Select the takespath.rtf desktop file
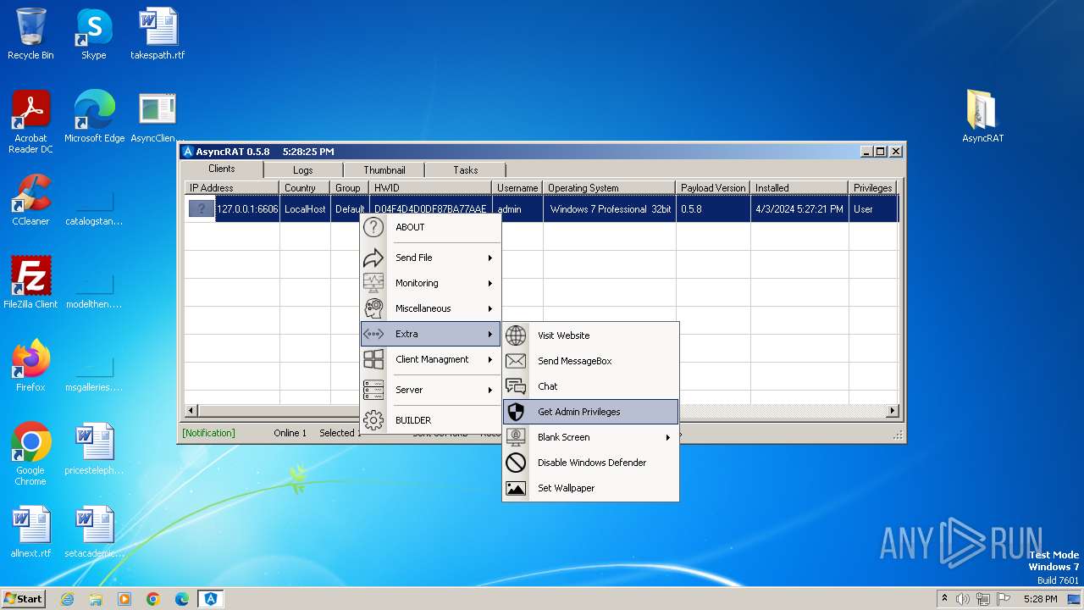This screenshot has width=1084, height=610. [x=158, y=34]
